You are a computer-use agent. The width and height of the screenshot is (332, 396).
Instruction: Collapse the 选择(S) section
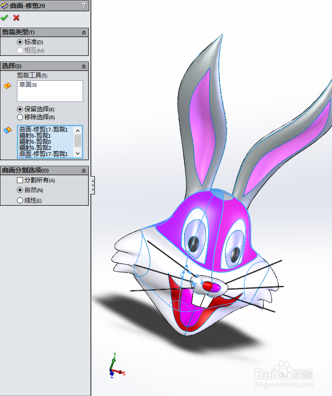click(84, 66)
